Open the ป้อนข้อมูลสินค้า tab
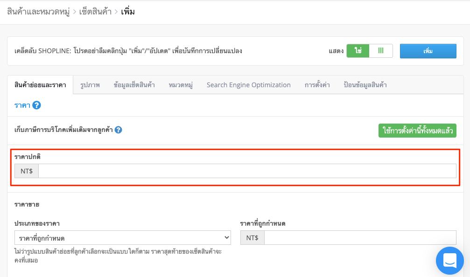This screenshot has height=277, width=470. tap(365, 85)
